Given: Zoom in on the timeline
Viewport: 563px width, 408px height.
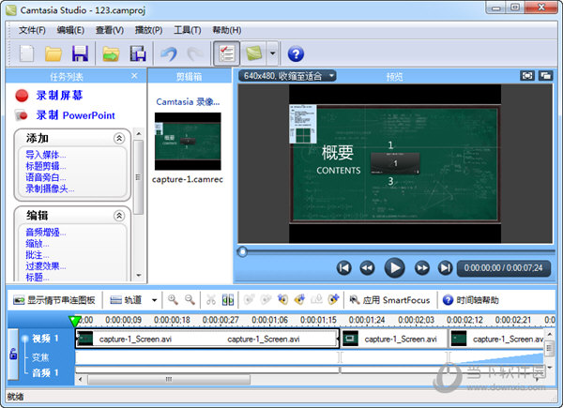Looking at the screenshot, I should tap(173, 300).
